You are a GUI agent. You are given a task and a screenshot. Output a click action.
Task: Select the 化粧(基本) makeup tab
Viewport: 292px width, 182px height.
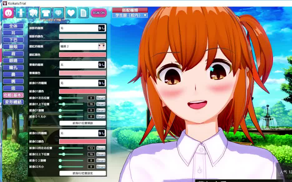click(13, 95)
